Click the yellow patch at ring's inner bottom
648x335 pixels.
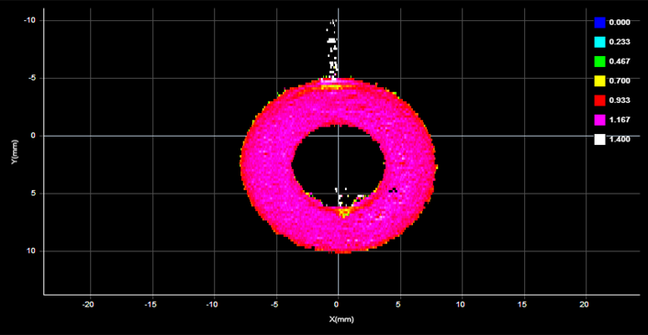[343, 213]
